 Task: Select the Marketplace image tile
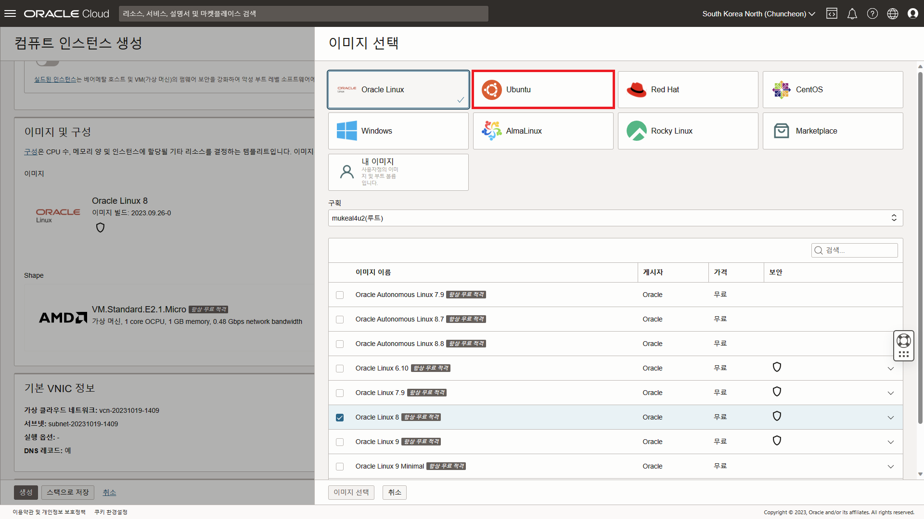(x=833, y=131)
